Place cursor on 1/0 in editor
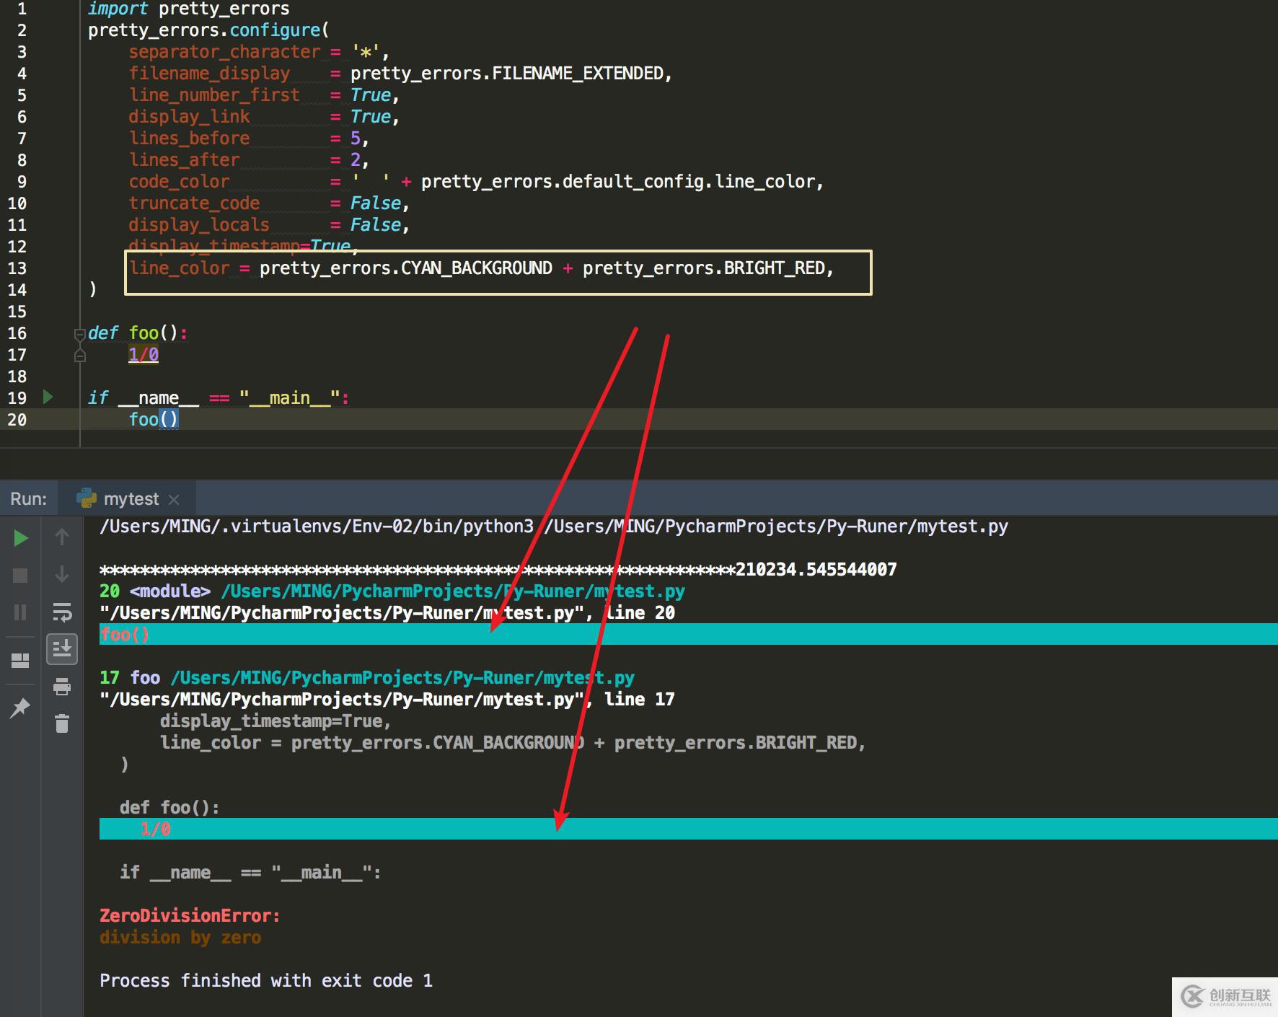 pyautogui.click(x=144, y=355)
